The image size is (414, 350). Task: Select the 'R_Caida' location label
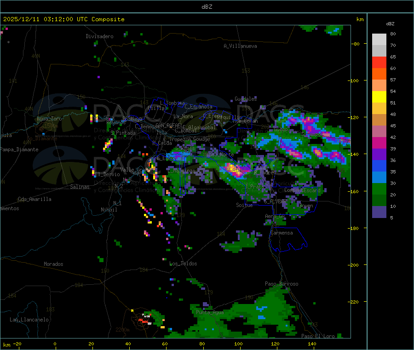tap(162, 143)
